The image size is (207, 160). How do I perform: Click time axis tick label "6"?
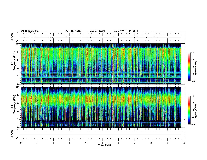click(x=118, y=143)
